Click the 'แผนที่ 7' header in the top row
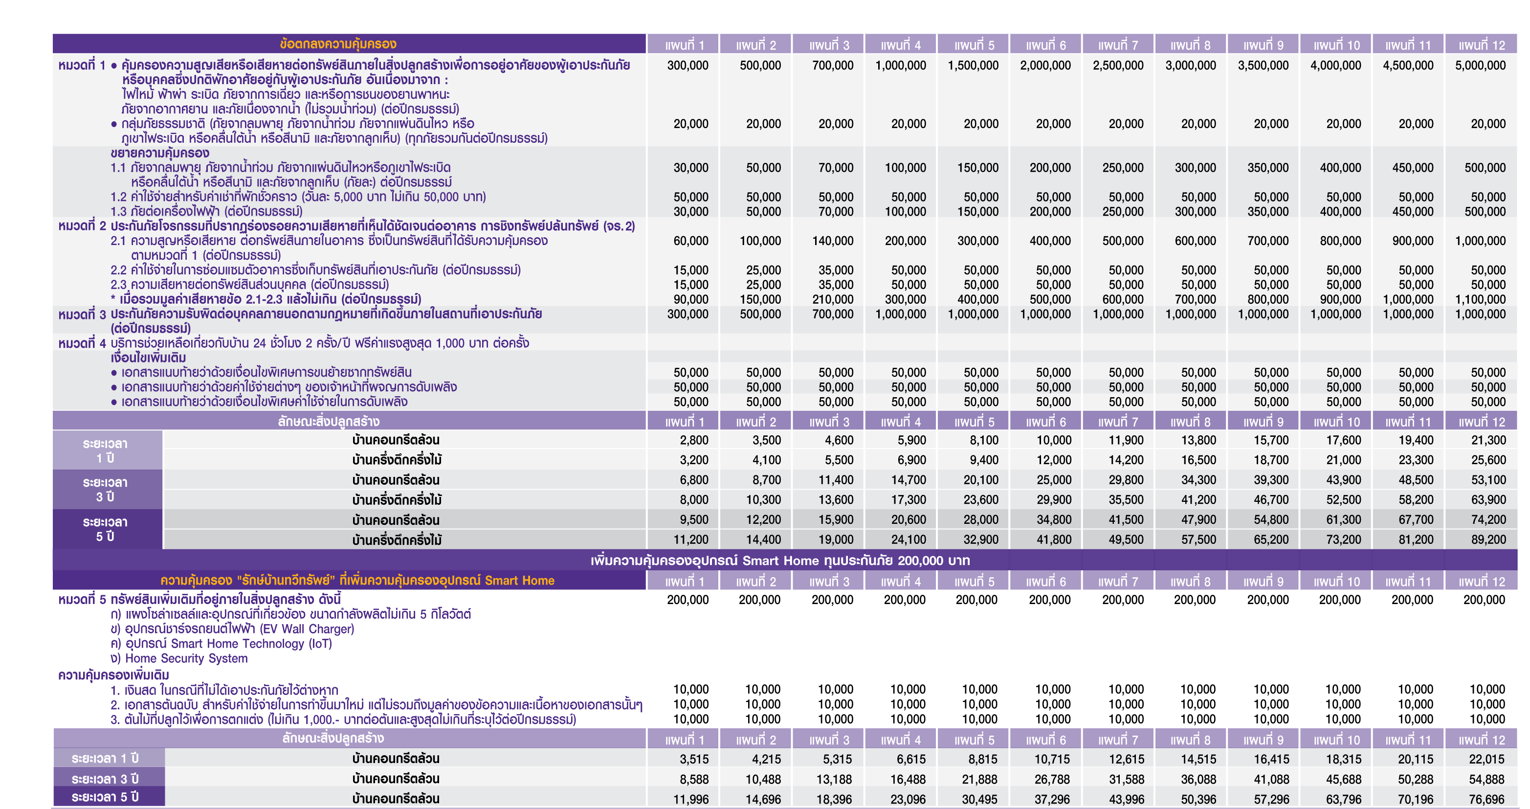Image resolution: width=1530 pixels, height=809 pixels. 1118,45
